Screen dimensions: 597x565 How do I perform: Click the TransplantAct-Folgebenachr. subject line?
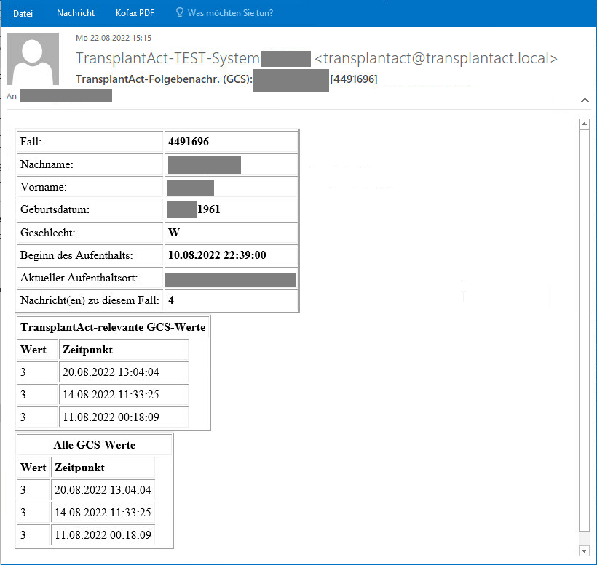(x=164, y=79)
